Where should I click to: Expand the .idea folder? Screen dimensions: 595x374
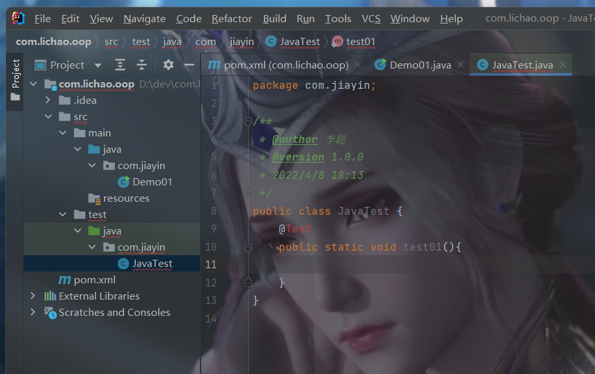48,100
